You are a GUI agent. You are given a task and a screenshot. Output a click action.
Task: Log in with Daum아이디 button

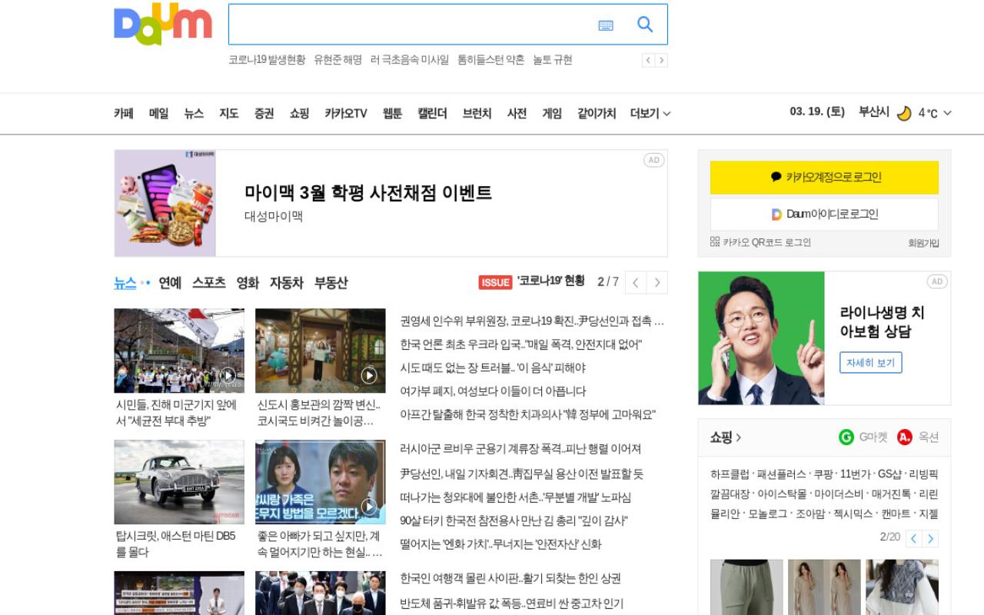tap(824, 214)
